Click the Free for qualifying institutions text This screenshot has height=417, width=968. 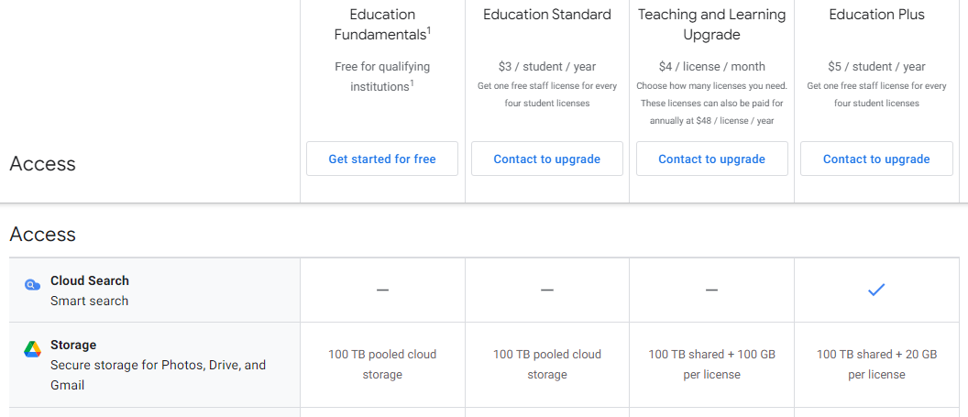pos(381,76)
